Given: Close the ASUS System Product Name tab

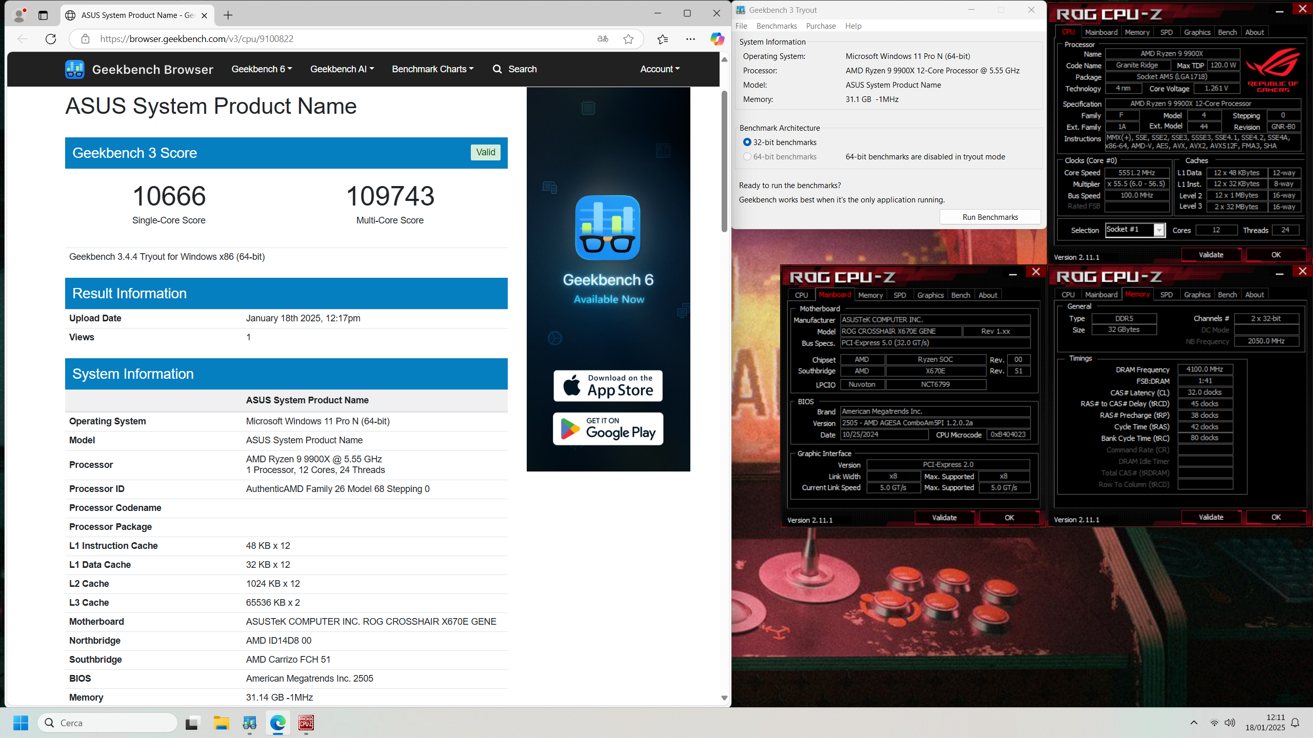Looking at the screenshot, I should [x=205, y=15].
